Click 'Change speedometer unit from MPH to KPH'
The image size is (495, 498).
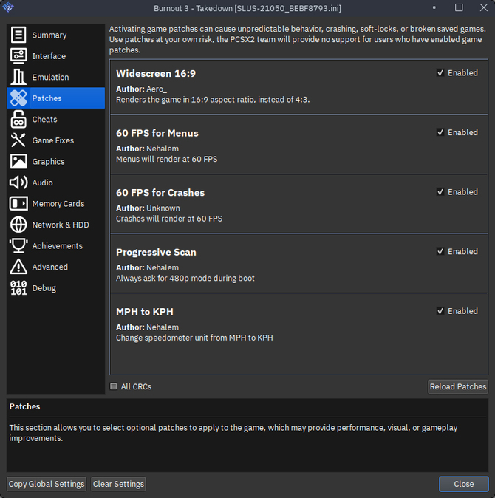coord(194,338)
